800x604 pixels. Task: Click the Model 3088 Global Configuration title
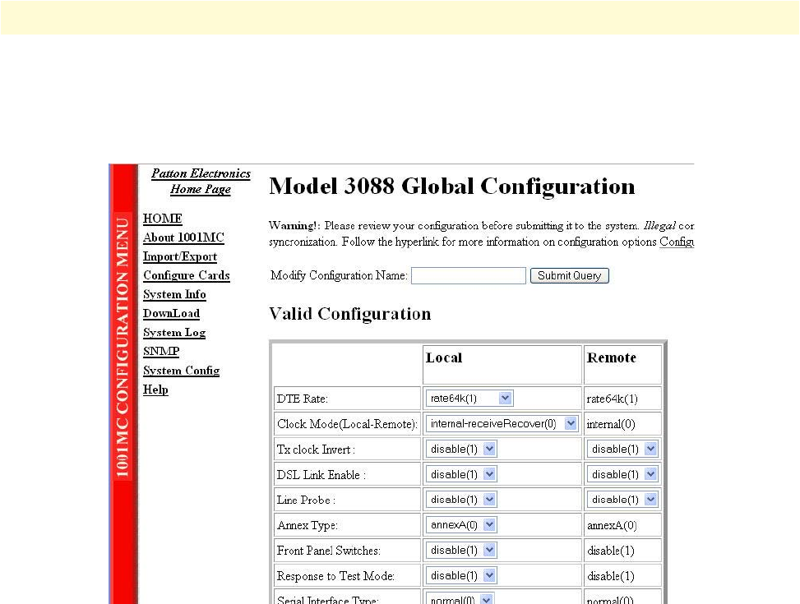[x=452, y=187]
